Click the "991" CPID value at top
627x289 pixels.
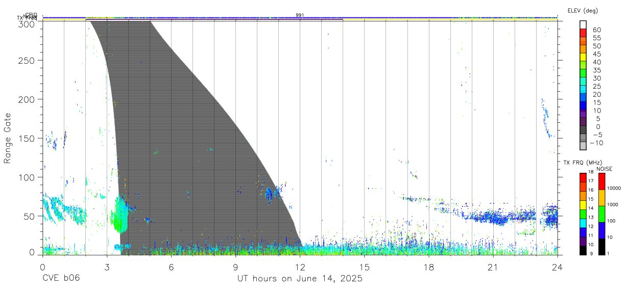coord(300,15)
